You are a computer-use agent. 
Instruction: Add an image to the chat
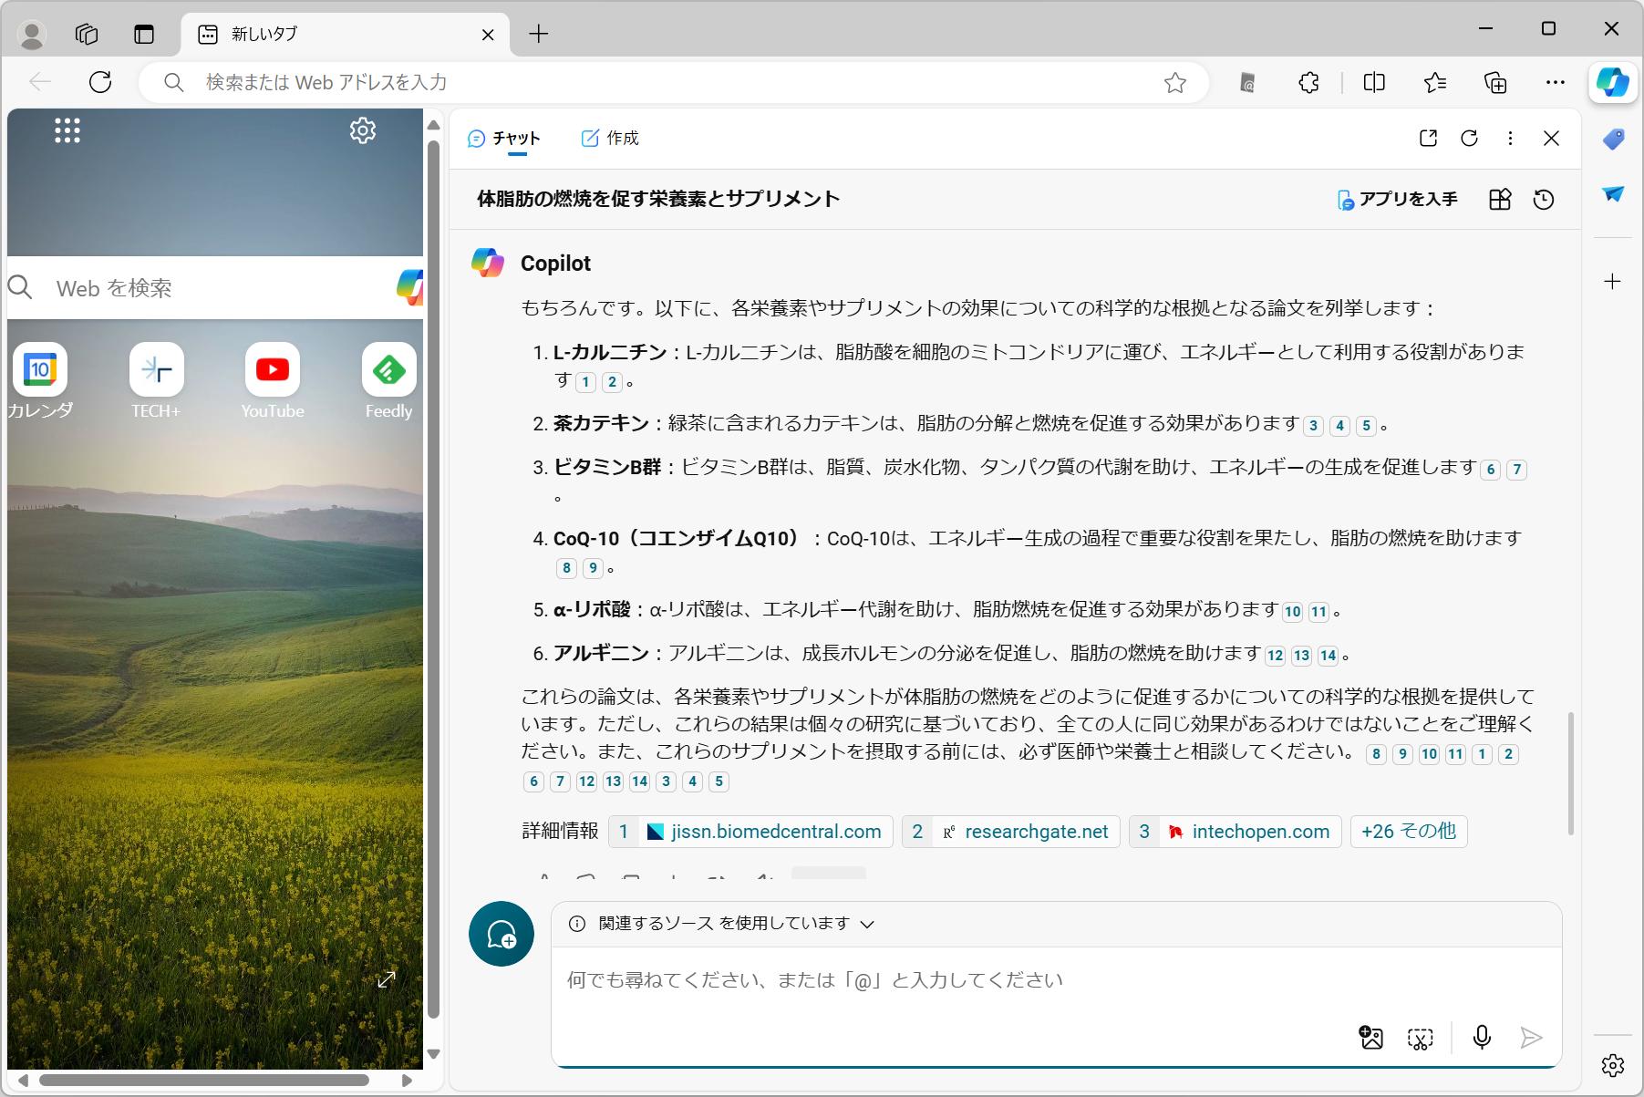coord(1371,1038)
